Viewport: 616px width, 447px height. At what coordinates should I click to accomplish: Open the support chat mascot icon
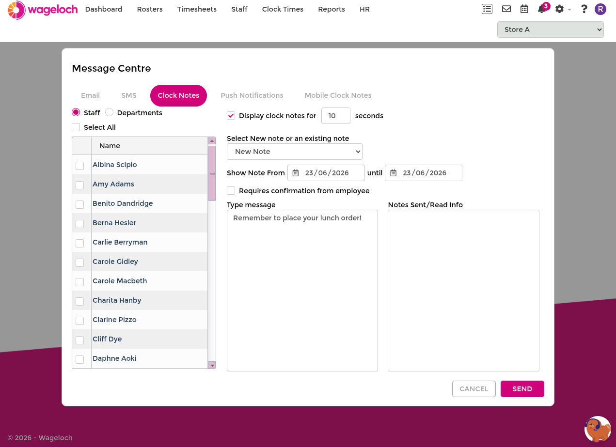(x=598, y=429)
